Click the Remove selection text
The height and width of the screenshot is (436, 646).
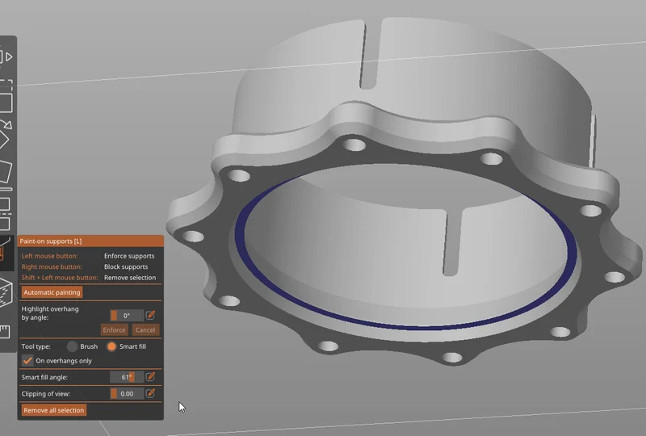coord(130,278)
